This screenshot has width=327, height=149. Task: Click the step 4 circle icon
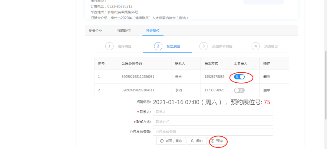coord(256,46)
